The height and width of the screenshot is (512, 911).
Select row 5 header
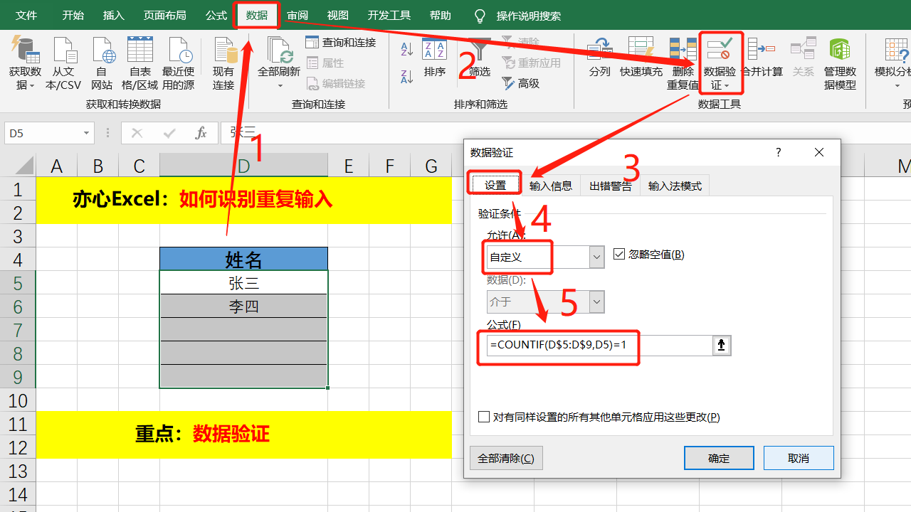18,283
